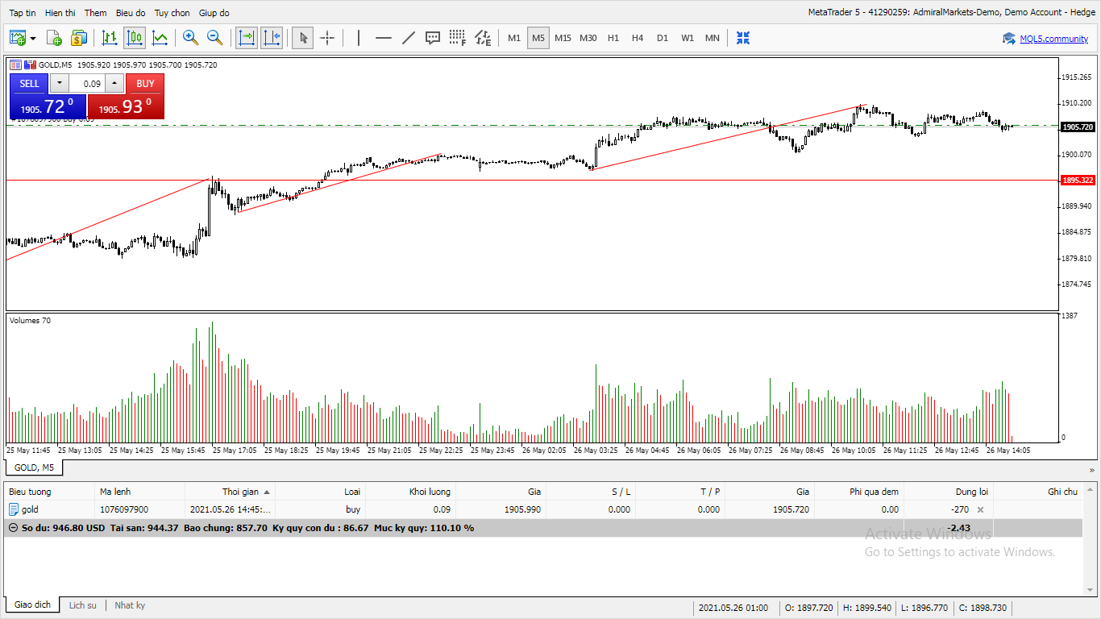Switch timeframe to MN
The image size is (1101, 619).
pyautogui.click(x=713, y=38)
